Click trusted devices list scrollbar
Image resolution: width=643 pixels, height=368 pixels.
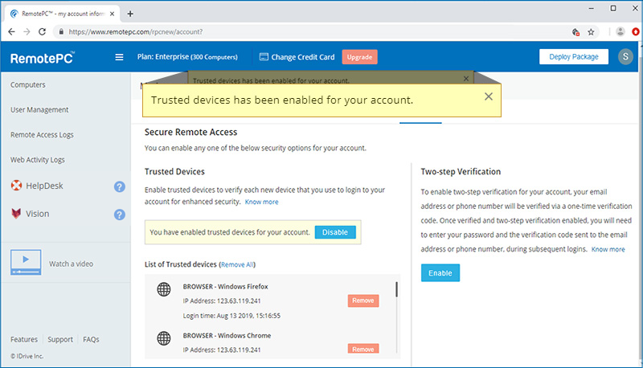[x=396, y=289]
